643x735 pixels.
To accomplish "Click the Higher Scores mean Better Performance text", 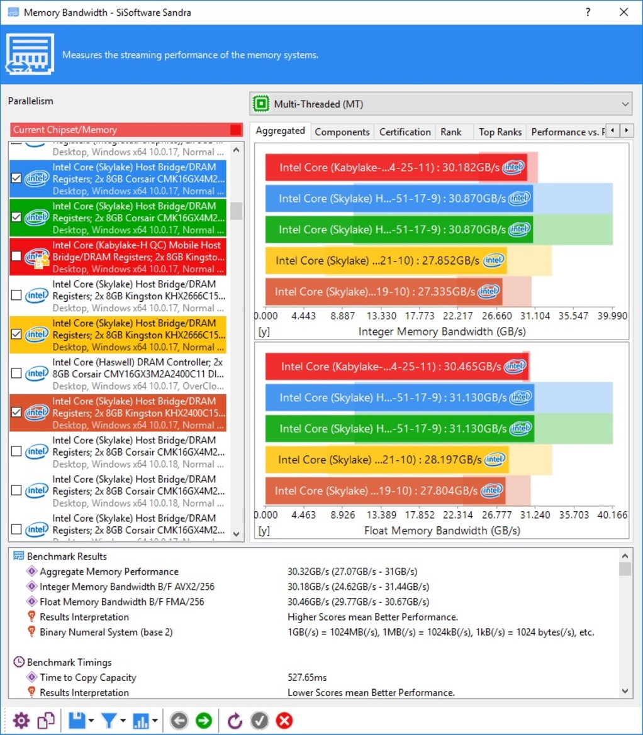I will click(373, 617).
